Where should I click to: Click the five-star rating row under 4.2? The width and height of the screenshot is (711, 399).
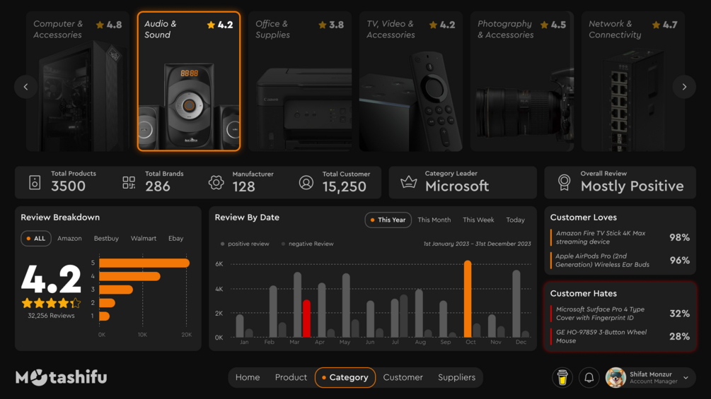click(51, 303)
